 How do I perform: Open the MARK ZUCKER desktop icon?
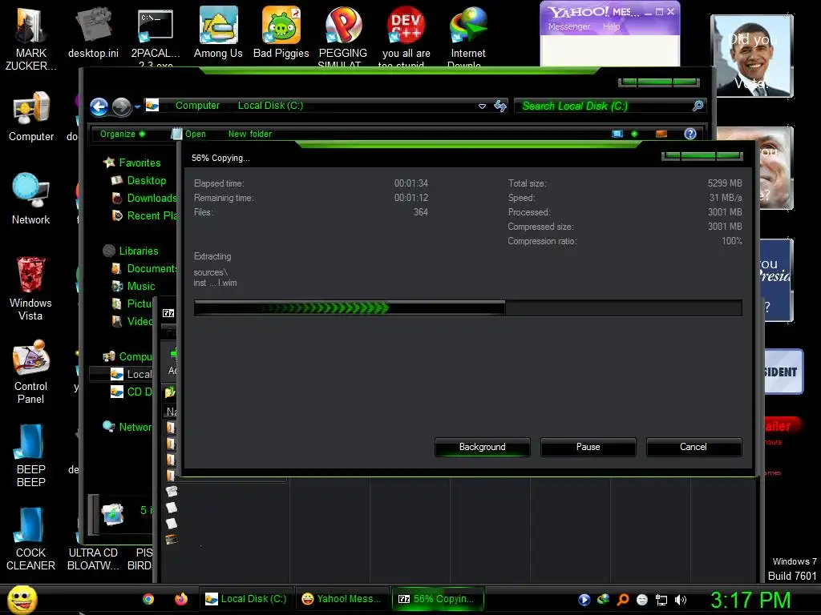[30, 38]
